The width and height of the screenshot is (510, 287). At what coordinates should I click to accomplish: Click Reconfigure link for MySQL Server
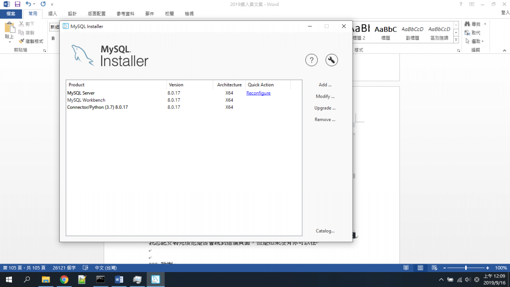pos(258,93)
